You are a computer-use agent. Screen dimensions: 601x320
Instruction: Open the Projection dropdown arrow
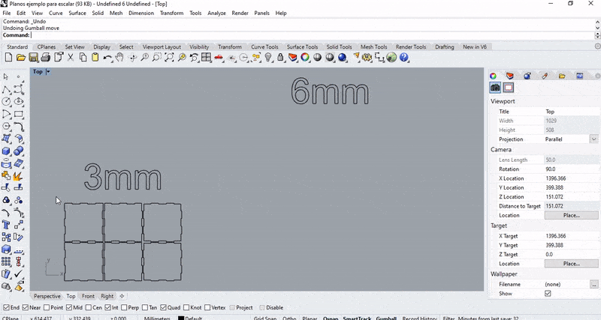(593, 139)
